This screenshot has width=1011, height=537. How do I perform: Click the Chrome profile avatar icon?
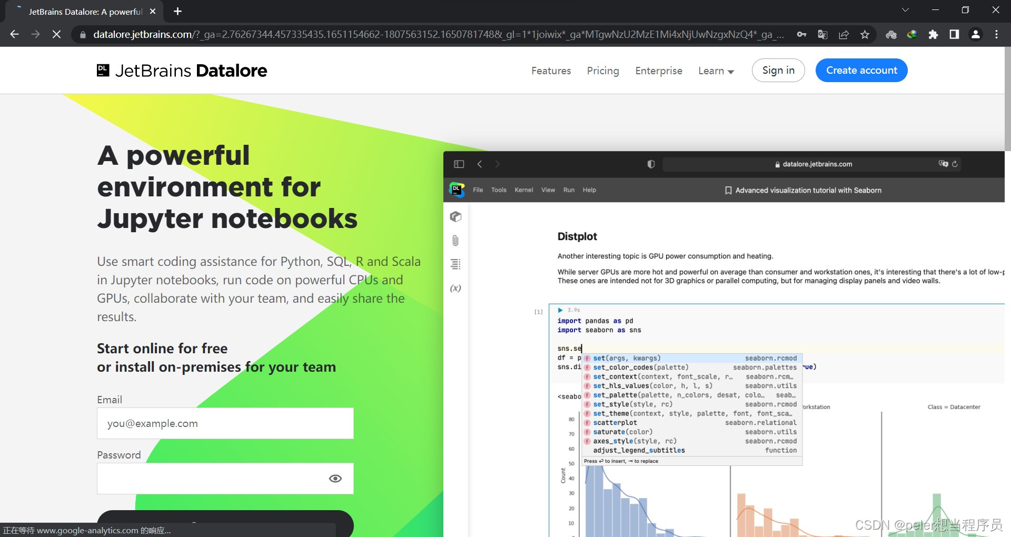(975, 34)
